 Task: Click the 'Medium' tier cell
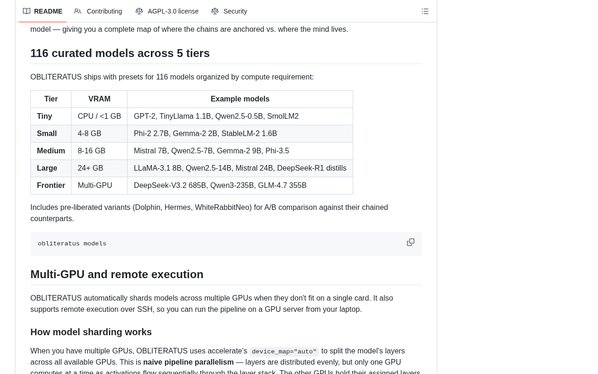point(51,151)
